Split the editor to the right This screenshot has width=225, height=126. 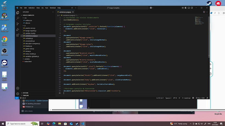click(204, 12)
